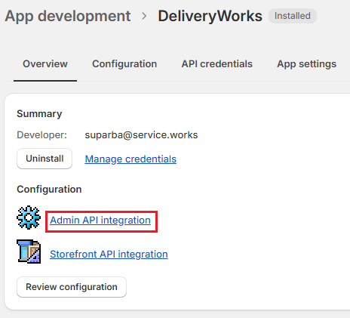
Task: Click the storefront icon beside Storefront API integration
Action: 29,252
